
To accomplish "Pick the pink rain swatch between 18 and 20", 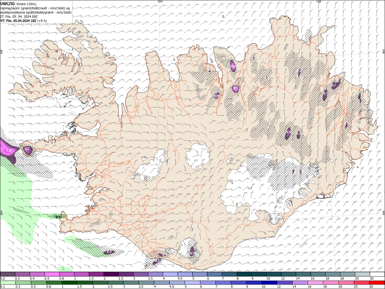I will point(330,283).
